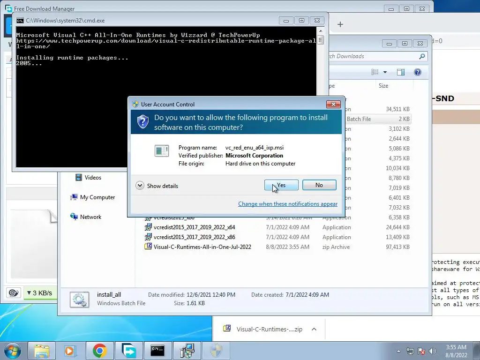
Task: Click the install_all batch file details icon
Action: coord(79,300)
